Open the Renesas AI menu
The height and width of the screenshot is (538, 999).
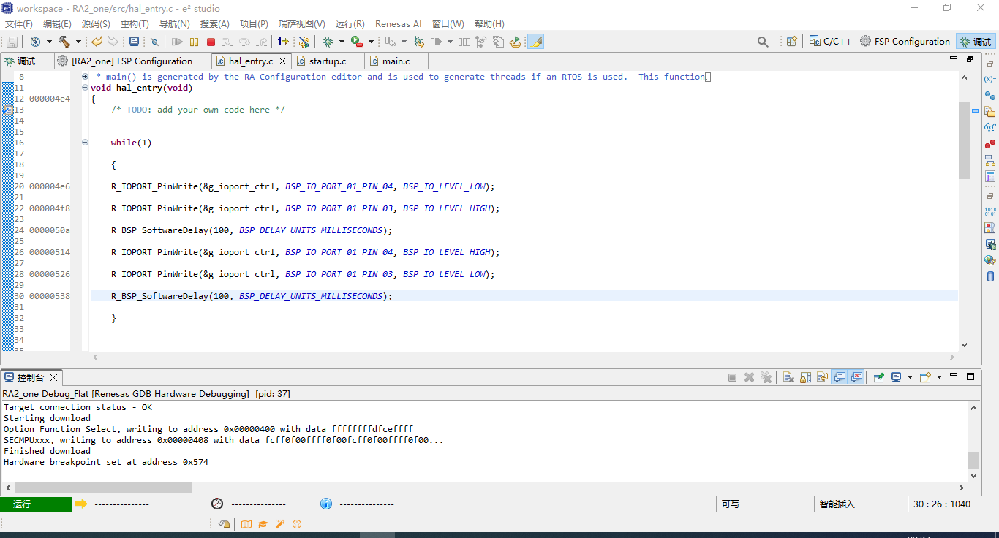tap(399, 23)
